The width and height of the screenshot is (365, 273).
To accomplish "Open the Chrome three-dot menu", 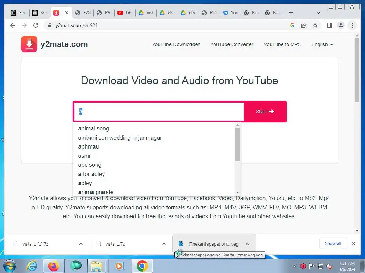I will click(352, 25).
